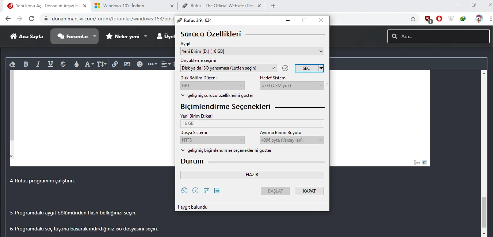Go back with the browser back arrow

point(8,19)
